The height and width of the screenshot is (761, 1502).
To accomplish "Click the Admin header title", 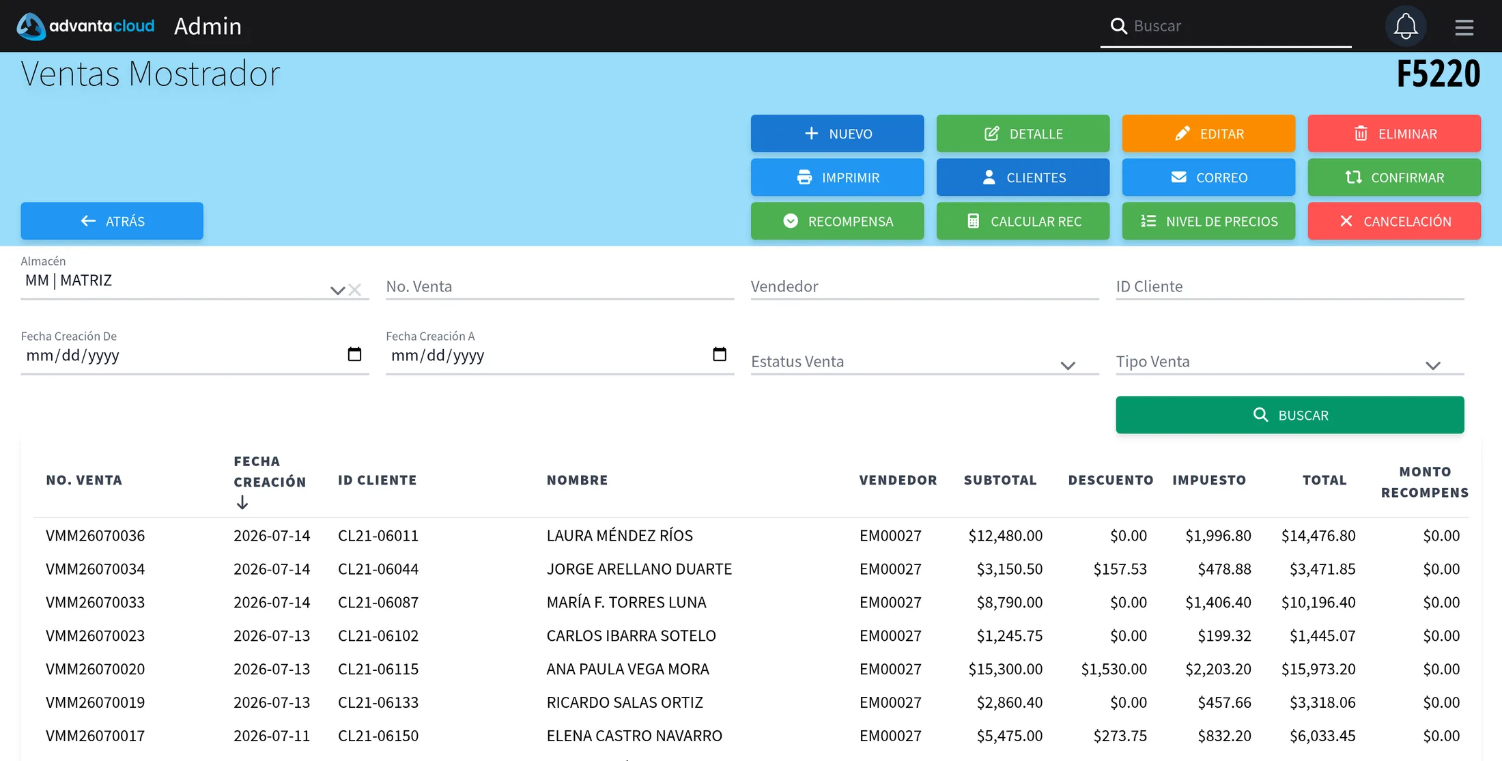I will 208,26.
